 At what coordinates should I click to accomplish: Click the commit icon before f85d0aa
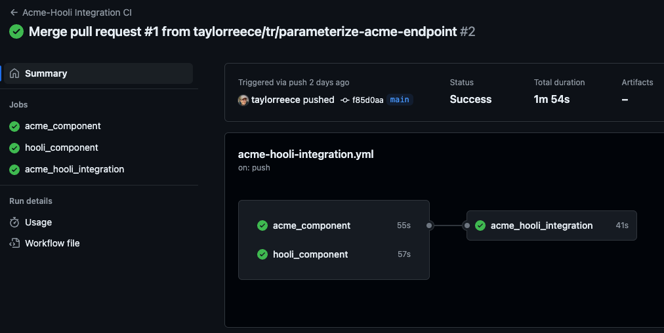click(x=345, y=100)
